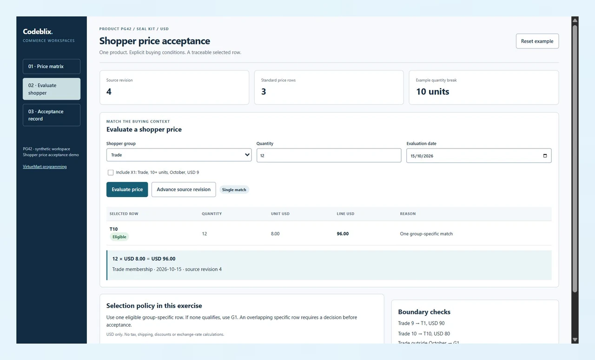Click the Reset example button

point(537,41)
